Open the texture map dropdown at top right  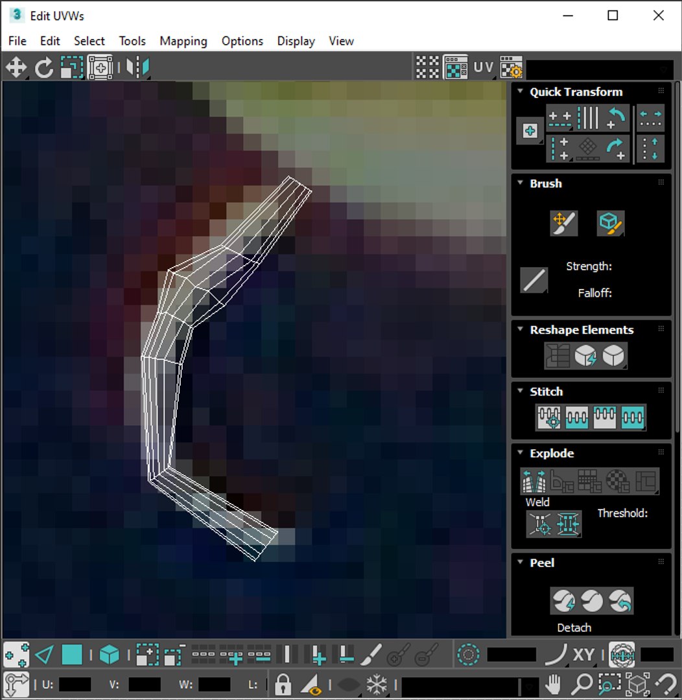[x=600, y=69]
